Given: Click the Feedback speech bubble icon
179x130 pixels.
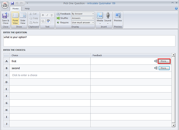Looking at the screenshot, I should pos(58,14).
